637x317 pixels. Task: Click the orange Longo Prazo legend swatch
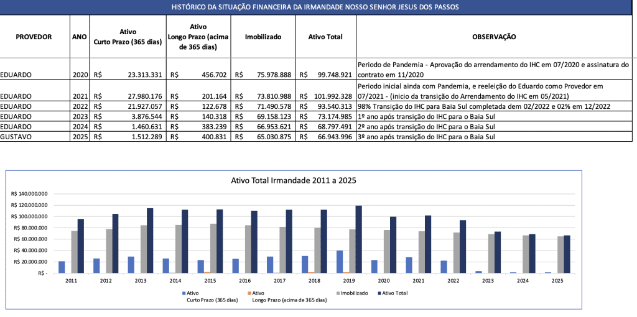pyautogui.click(x=249, y=292)
